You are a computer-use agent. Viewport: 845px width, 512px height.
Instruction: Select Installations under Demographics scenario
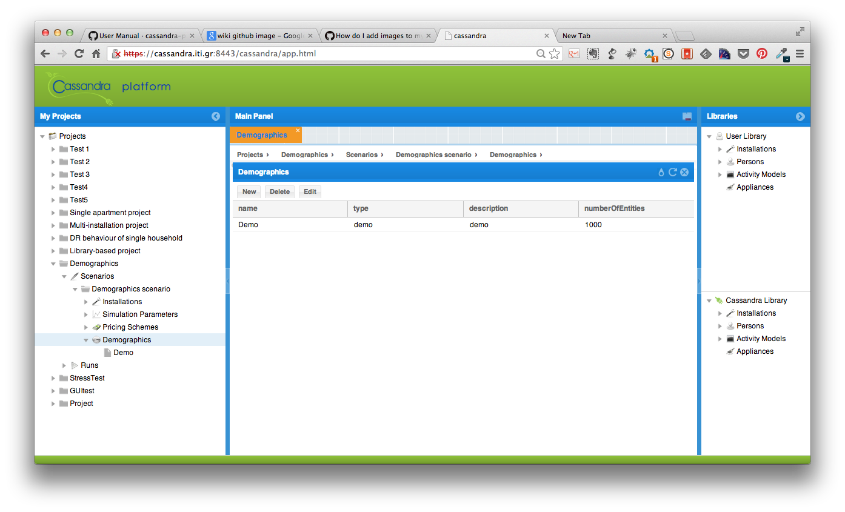(x=122, y=302)
